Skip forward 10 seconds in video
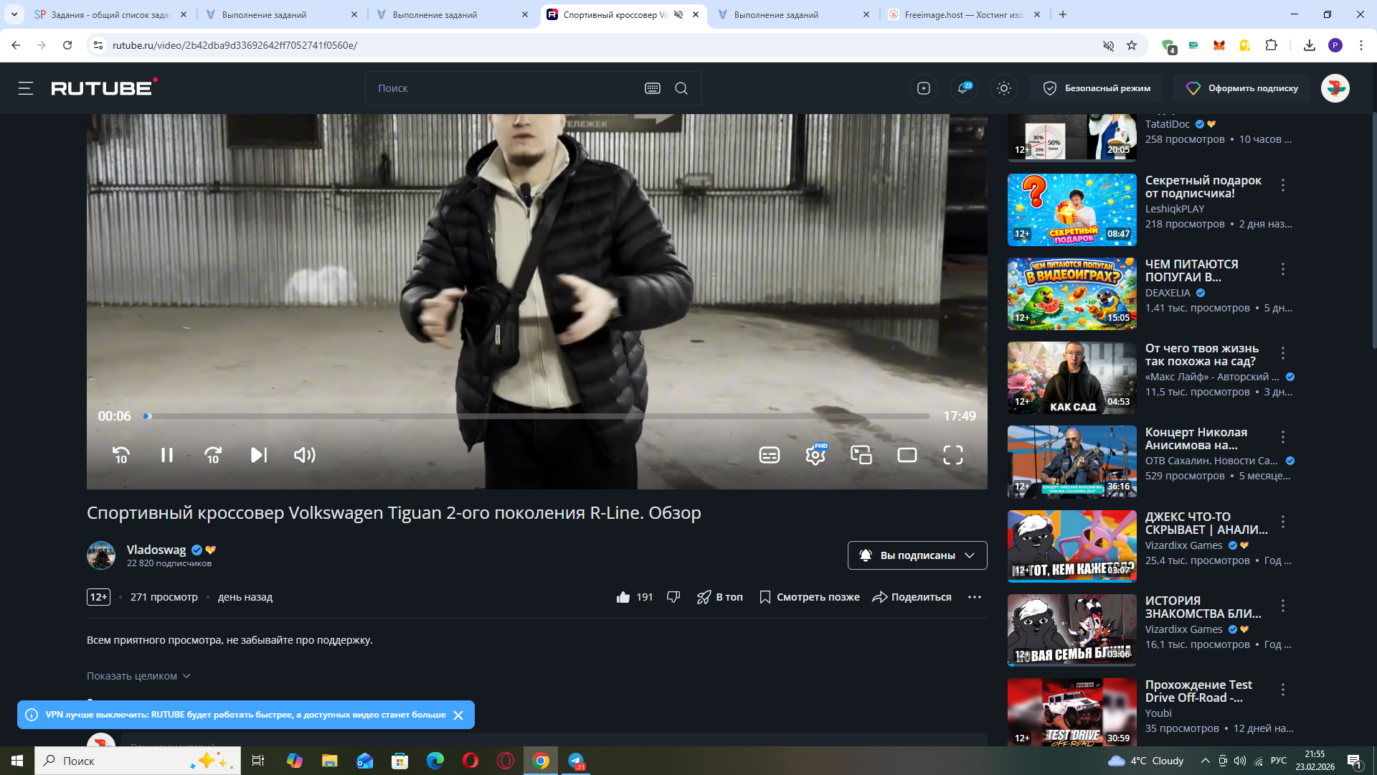The image size is (1377, 775). (213, 455)
